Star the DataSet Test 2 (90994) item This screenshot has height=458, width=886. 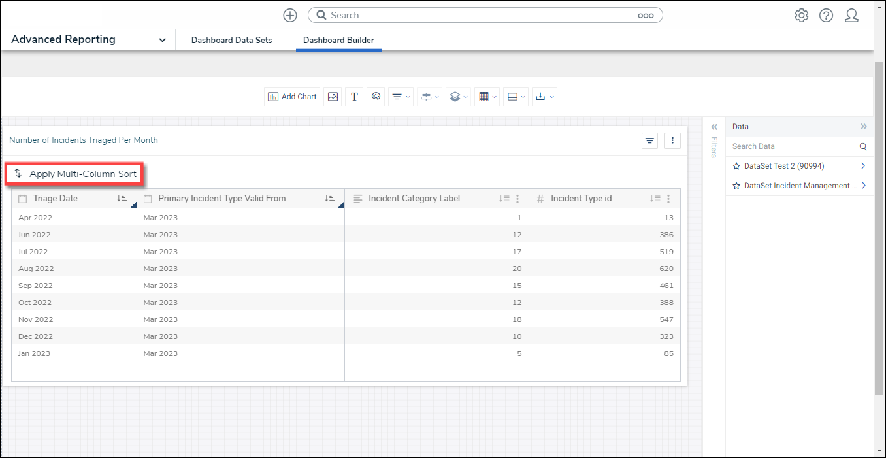coord(736,166)
